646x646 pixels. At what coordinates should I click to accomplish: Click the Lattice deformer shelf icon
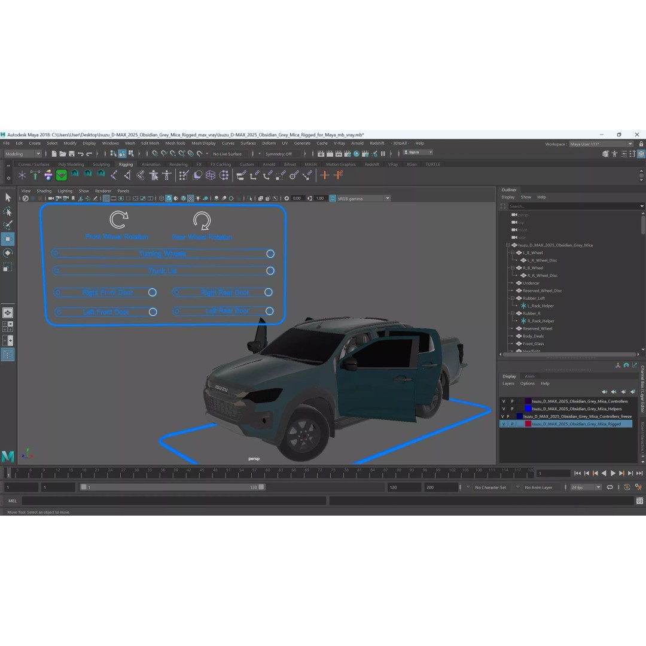(x=211, y=175)
